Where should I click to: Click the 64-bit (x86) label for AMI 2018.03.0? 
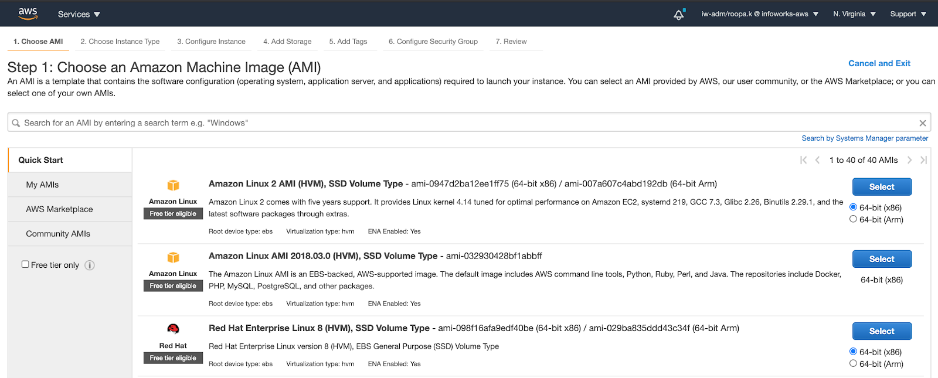pos(882,280)
